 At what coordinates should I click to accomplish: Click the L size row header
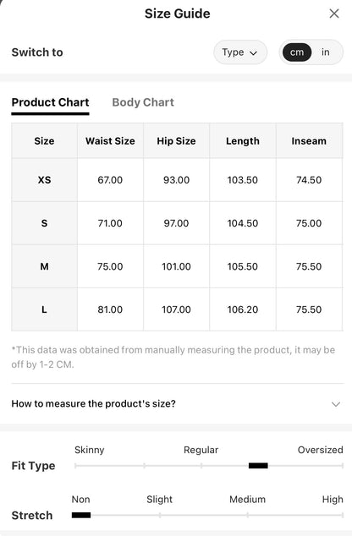click(x=45, y=309)
